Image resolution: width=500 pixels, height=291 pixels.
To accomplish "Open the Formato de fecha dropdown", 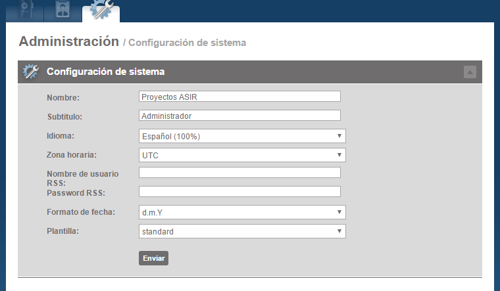I will click(242, 212).
